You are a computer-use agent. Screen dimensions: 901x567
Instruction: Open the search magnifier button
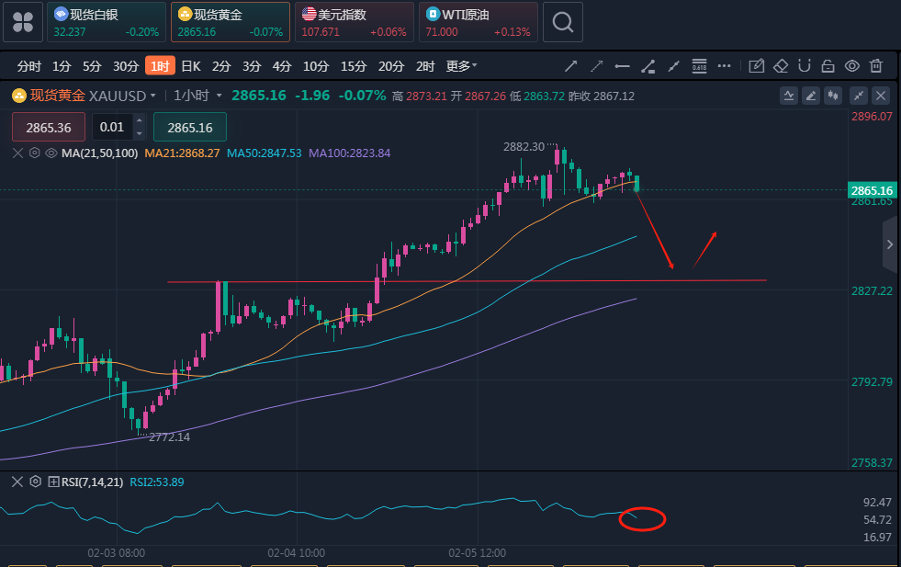[562, 22]
